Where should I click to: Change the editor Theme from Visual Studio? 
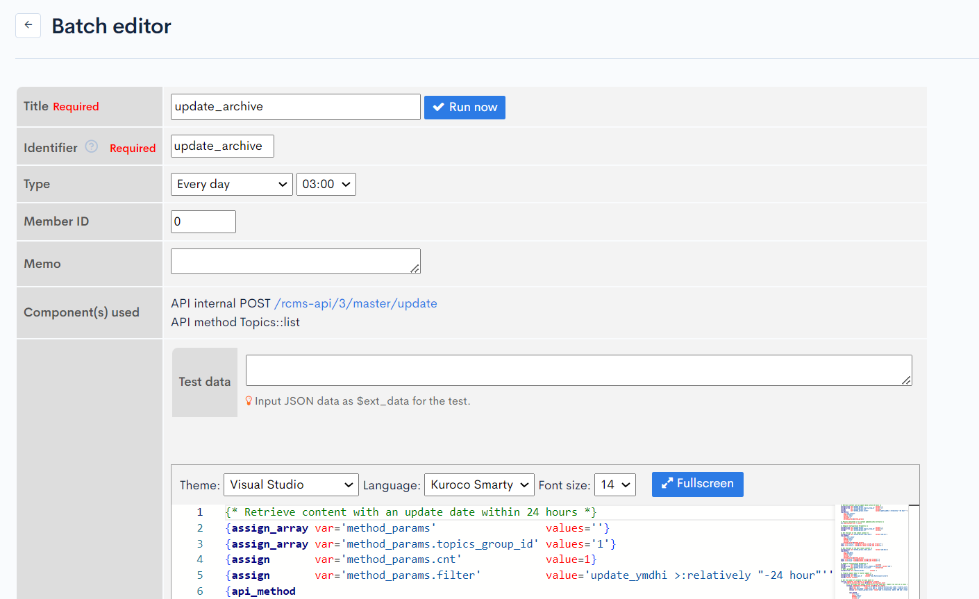[x=291, y=484]
